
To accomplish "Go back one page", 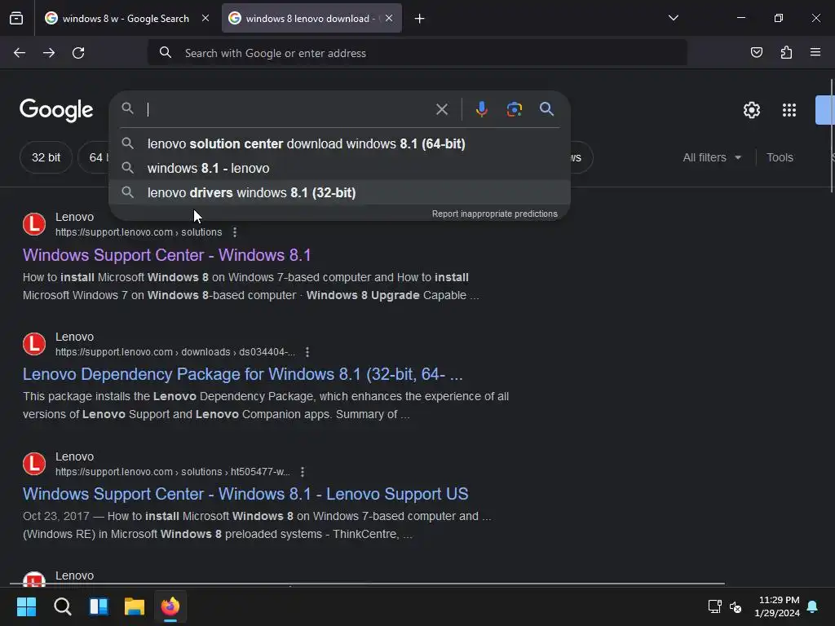I will pos(20,53).
